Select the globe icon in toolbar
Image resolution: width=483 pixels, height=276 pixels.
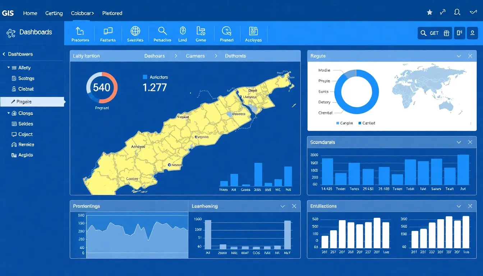tap(135, 31)
